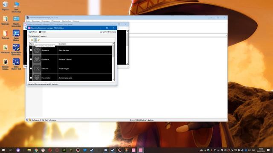Tick the Gatetaker achievement checkbox

(x=31, y=68)
